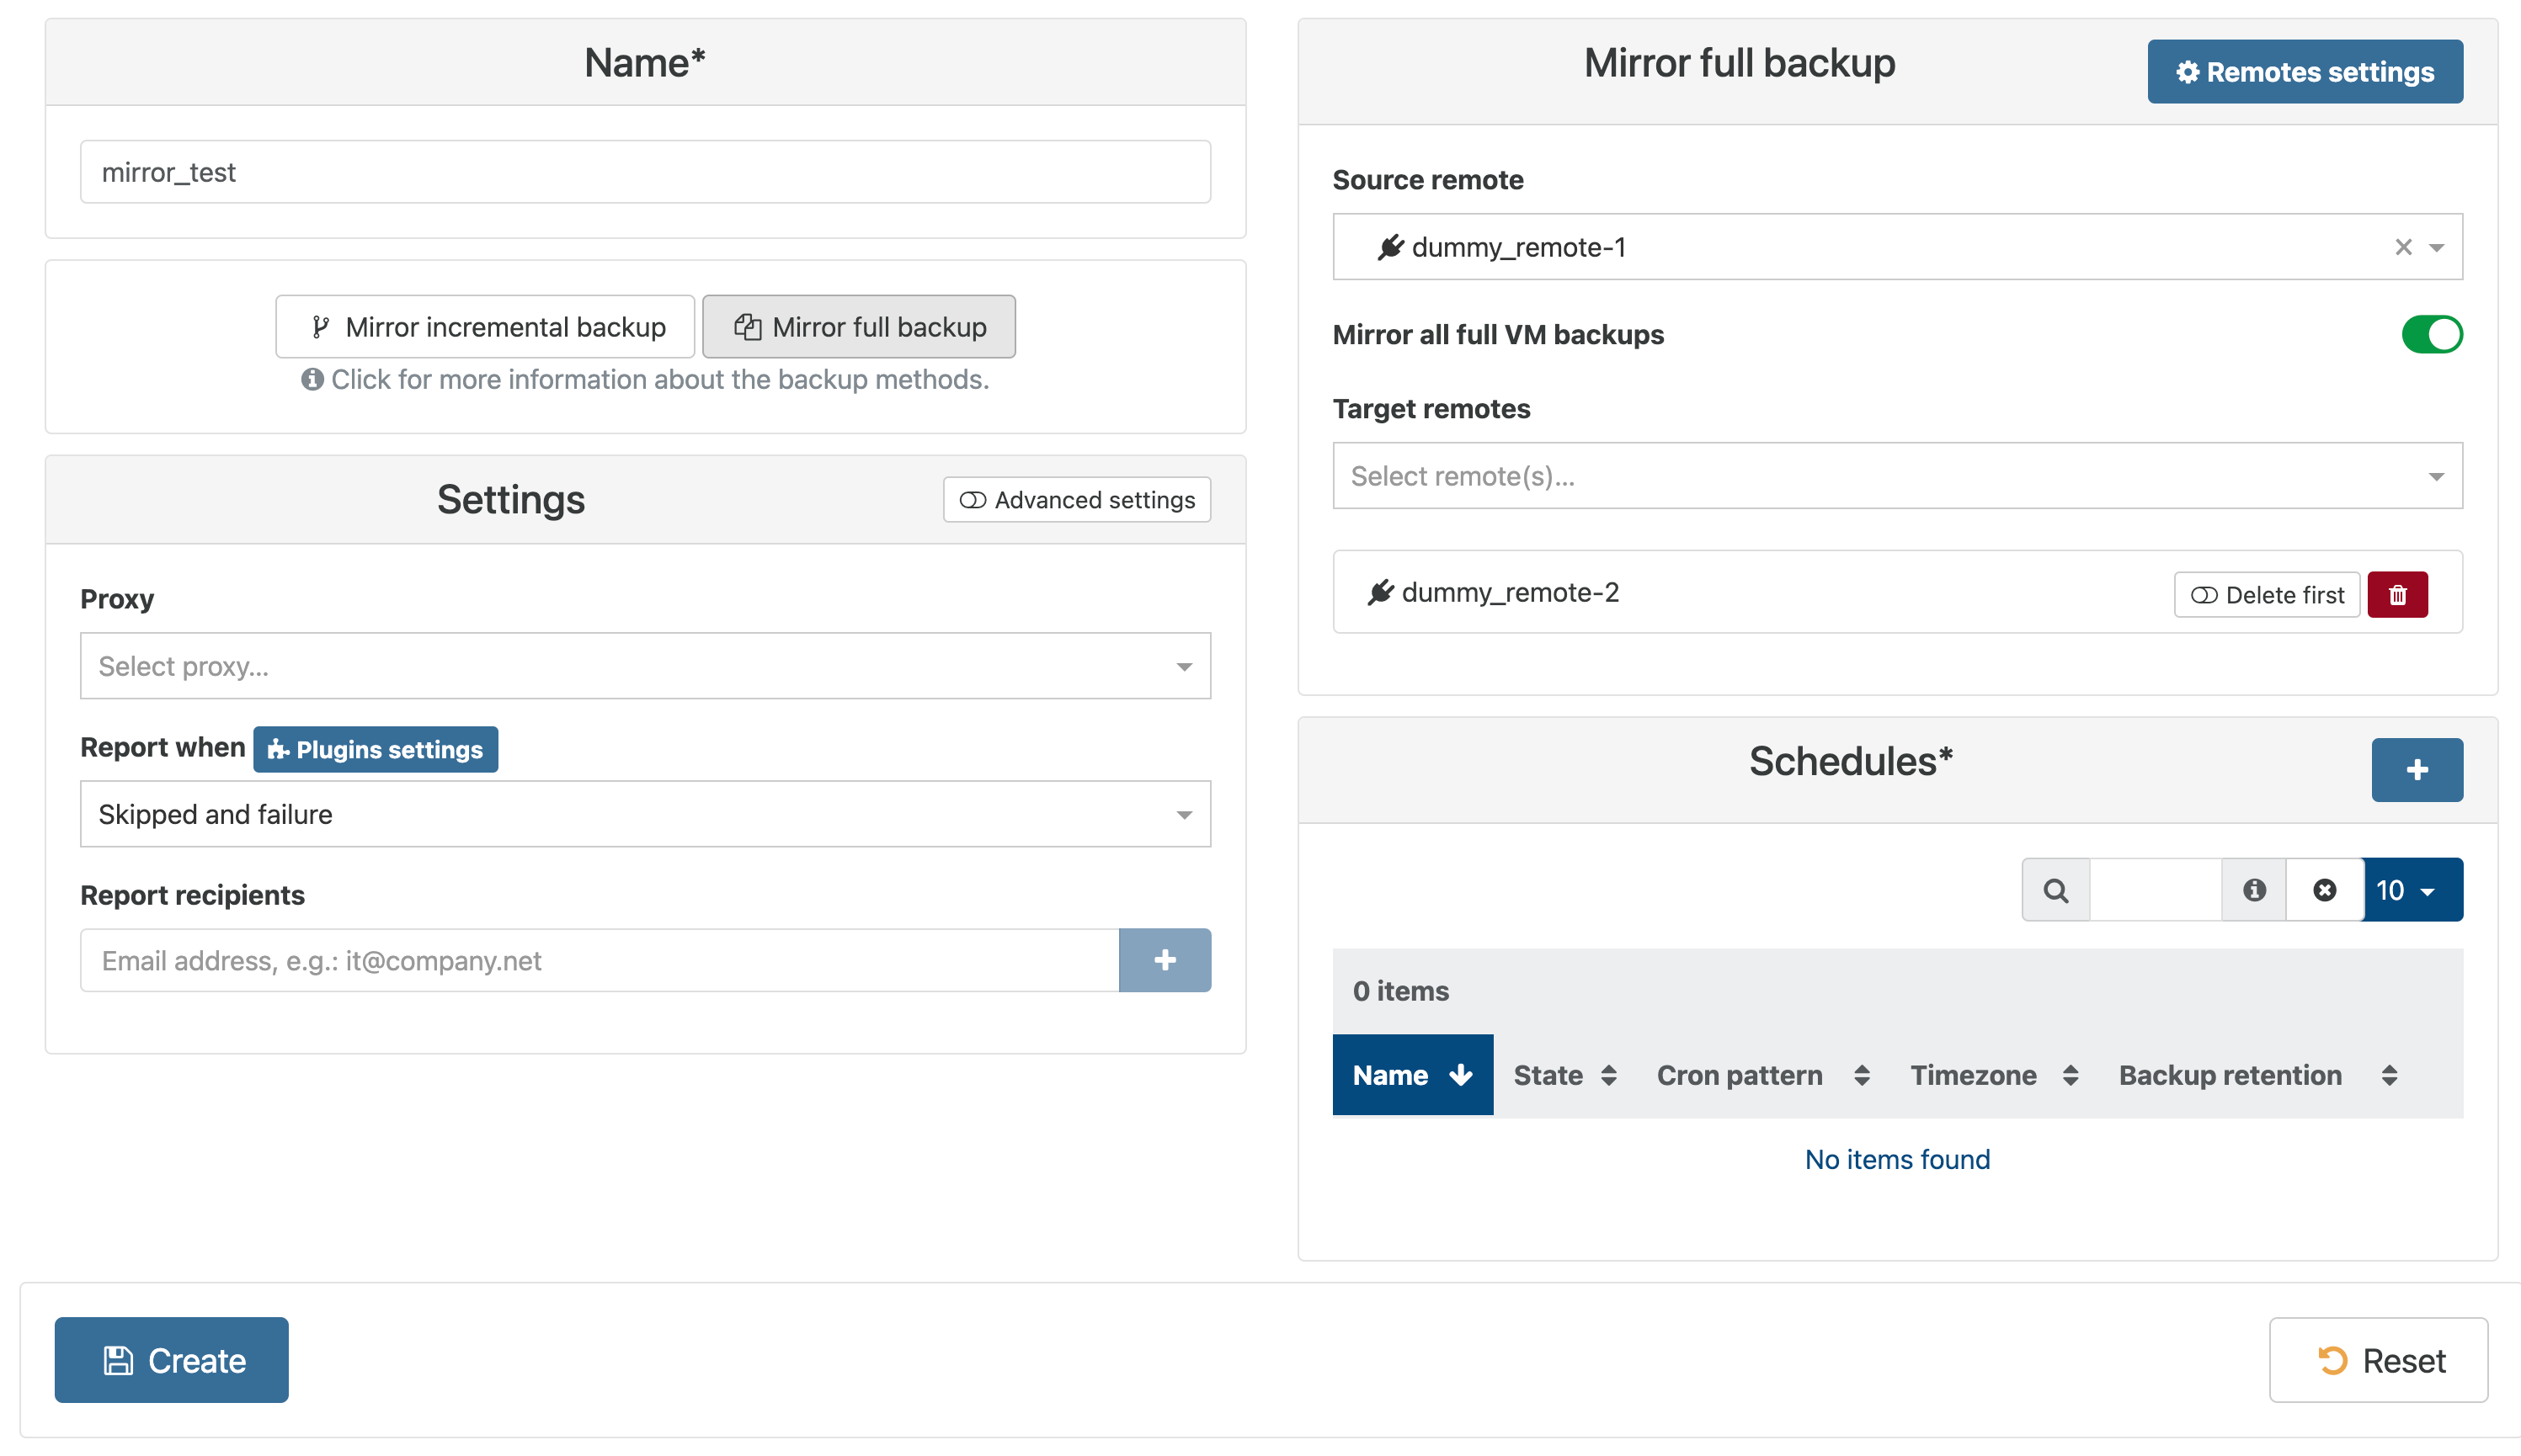2521x1456 pixels.
Task: Open Remotes settings
Action: tap(2304, 72)
